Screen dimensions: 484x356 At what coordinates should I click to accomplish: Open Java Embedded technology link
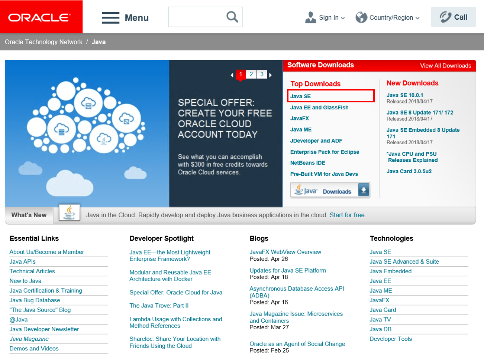pyautogui.click(x=391, y=271)
